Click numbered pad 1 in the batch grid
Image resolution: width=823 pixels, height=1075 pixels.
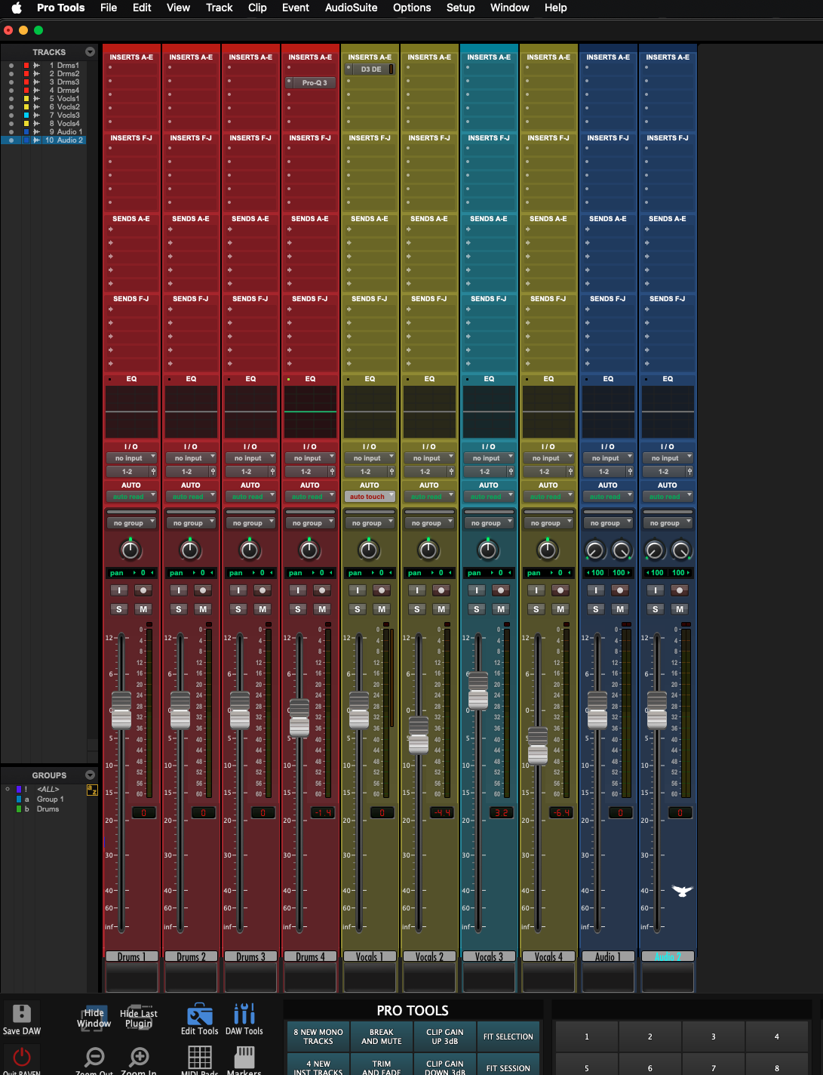(x=587, y=1036)
